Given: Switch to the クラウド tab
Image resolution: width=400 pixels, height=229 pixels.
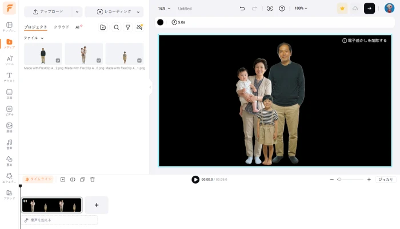Looking at the screenshot, I should coord(61,27).
